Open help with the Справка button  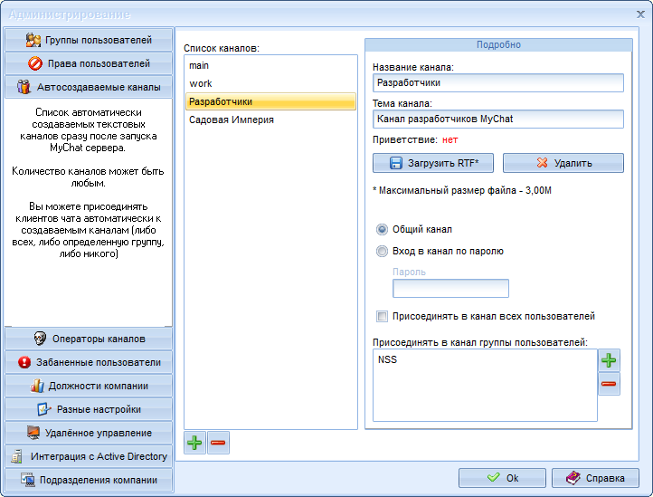595,478
